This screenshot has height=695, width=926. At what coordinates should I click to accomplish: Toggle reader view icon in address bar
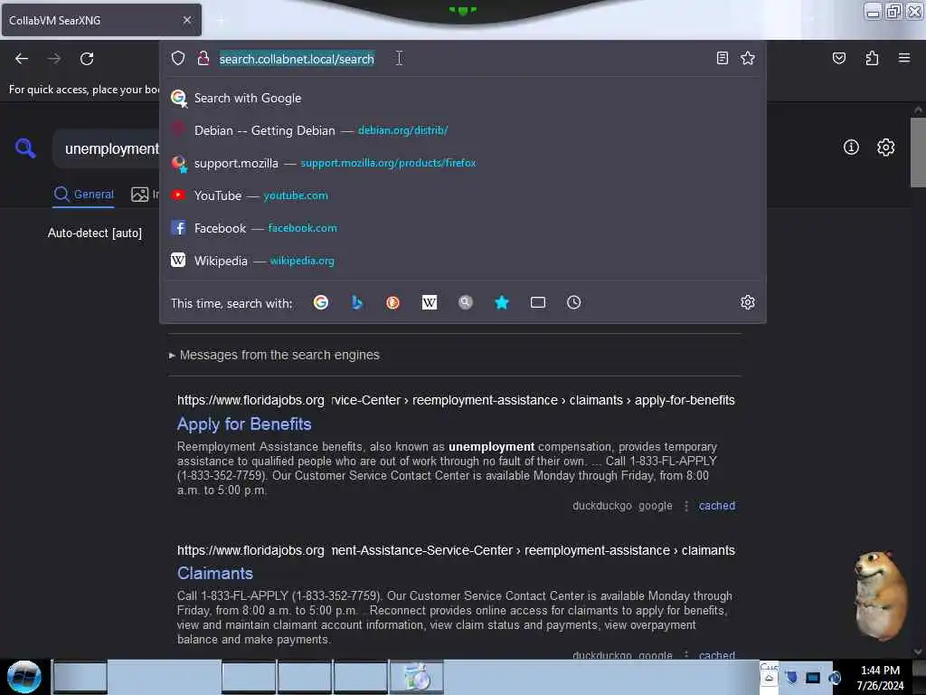click(x=722, y=58)
